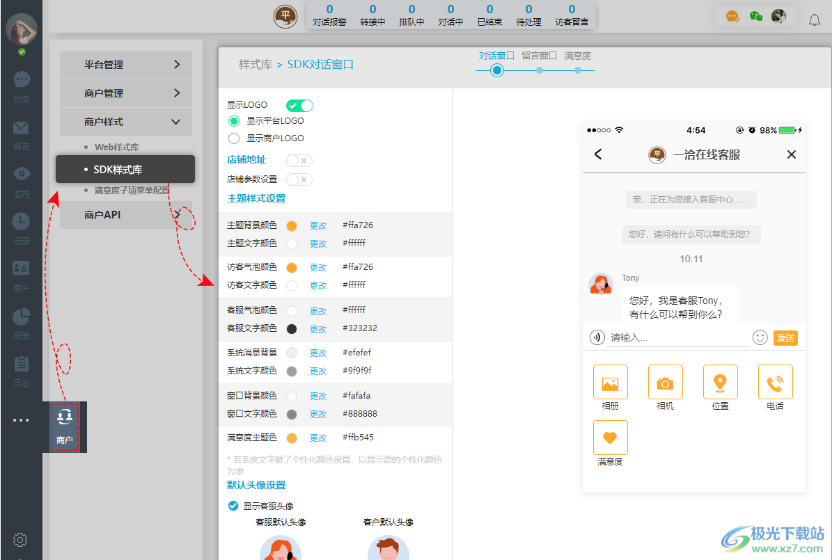Open the 对话 panel in left sidebar

[21, 87]
